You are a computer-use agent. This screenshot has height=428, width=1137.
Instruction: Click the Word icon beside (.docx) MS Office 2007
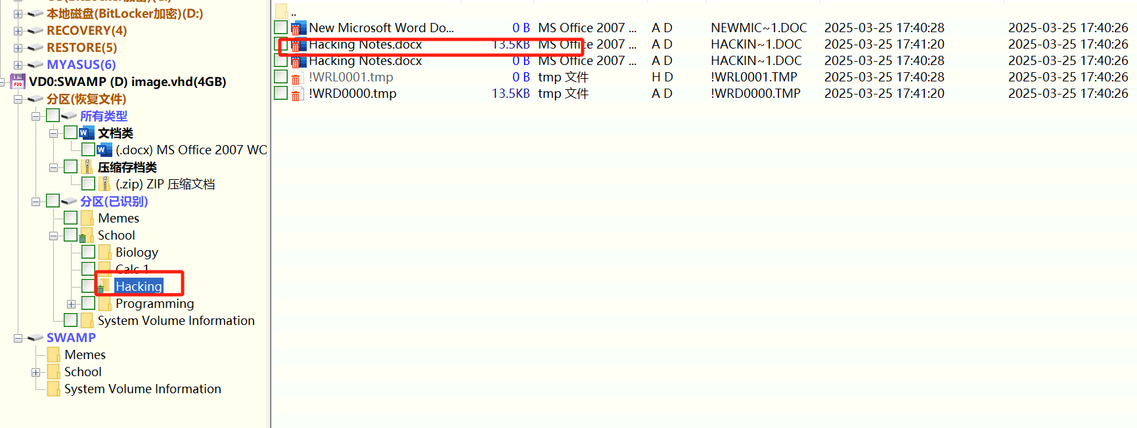pyautogui.click(x=104, y=150)
